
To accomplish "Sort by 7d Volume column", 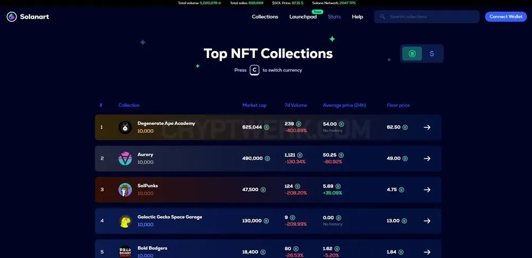I will tap(295, 105).
